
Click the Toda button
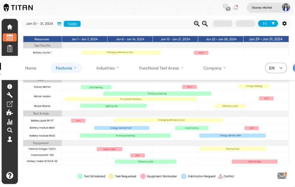tap(72, 24)
